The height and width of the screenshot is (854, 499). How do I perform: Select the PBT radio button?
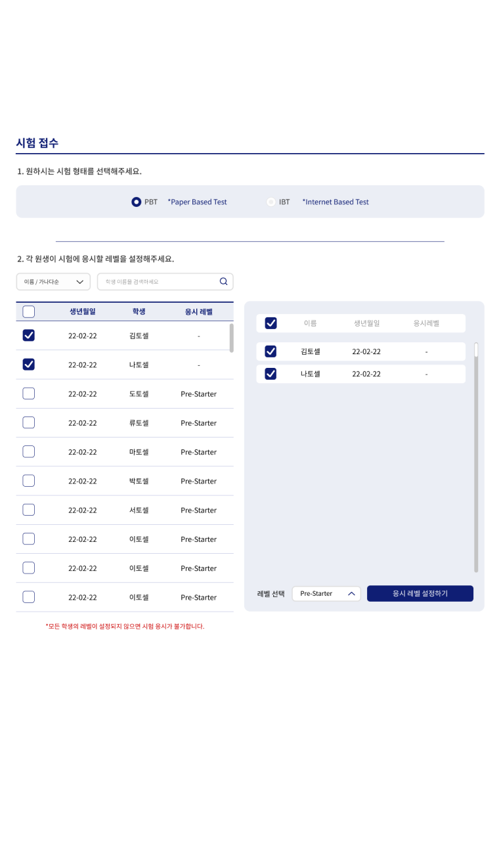[137, 202]
